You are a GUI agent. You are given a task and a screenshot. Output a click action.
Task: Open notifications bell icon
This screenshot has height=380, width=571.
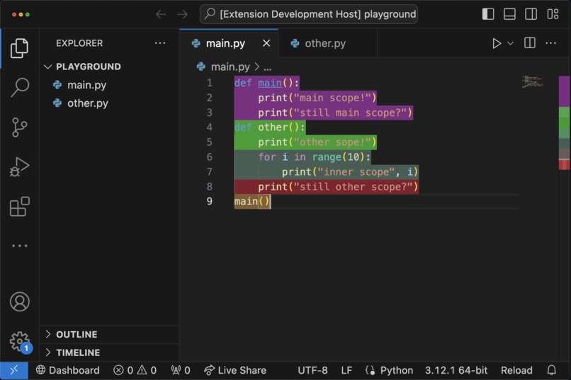[x=552, y=371]
